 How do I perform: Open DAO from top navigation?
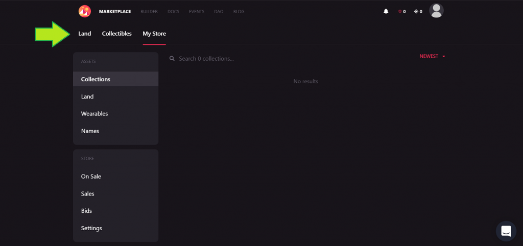[219, 12]
